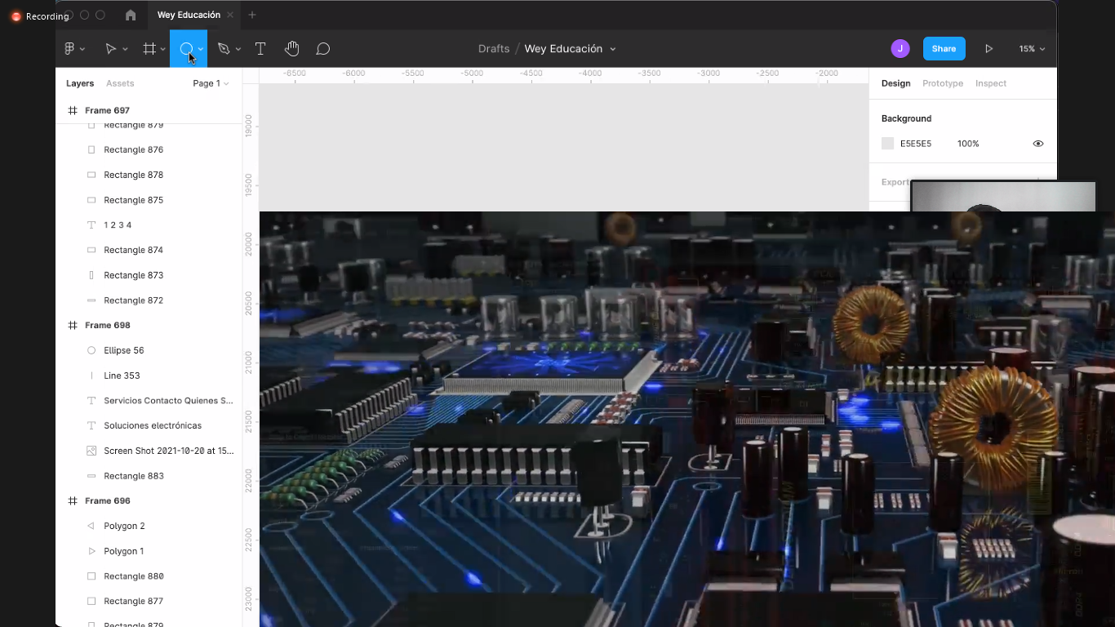Toggle background visibility eye icon
1115x627 pixels.
[1038, 144]
